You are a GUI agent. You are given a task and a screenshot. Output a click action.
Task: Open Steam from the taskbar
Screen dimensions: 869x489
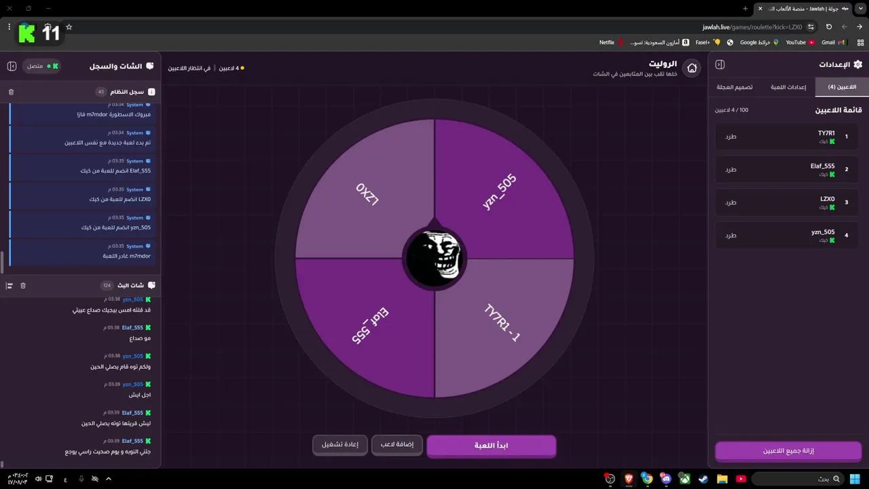point(703,479)
